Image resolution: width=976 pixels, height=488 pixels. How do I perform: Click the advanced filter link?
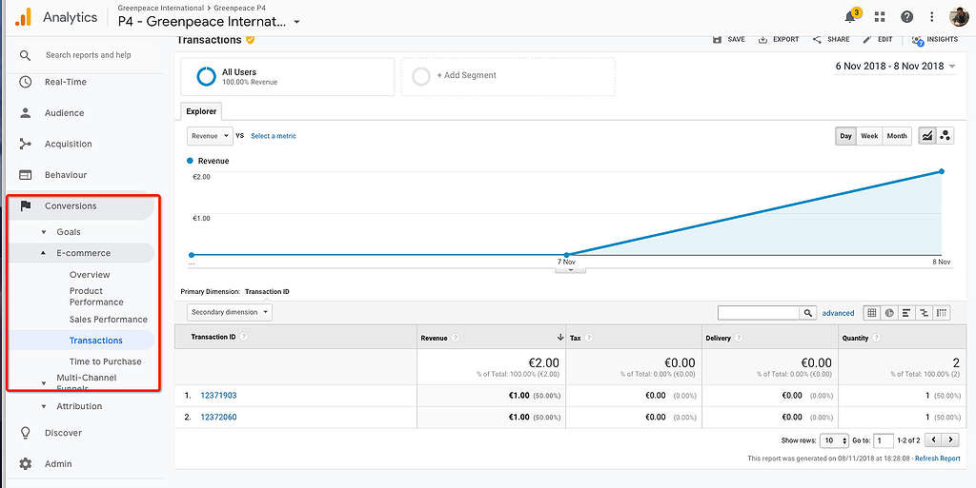point(838,313)
